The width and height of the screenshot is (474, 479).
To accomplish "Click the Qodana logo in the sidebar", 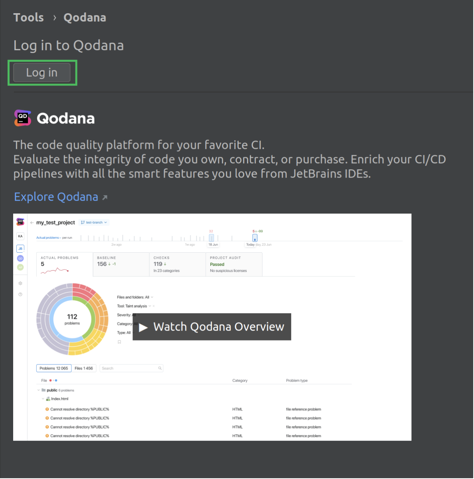I will [x=20, y=221].
